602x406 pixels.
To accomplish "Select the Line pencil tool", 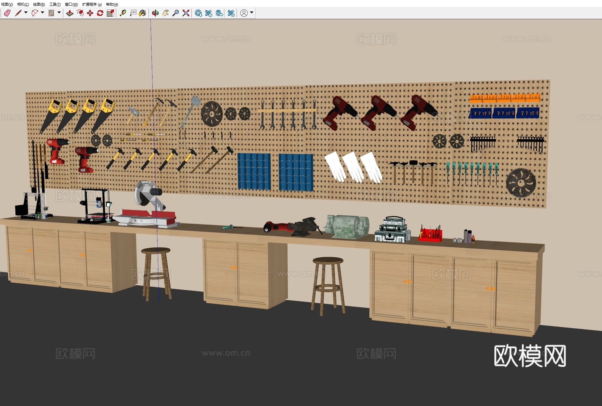I will [18, 13].
